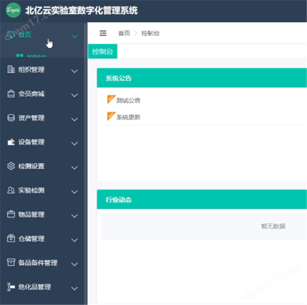Click the 组织管理 building icon

11,69
